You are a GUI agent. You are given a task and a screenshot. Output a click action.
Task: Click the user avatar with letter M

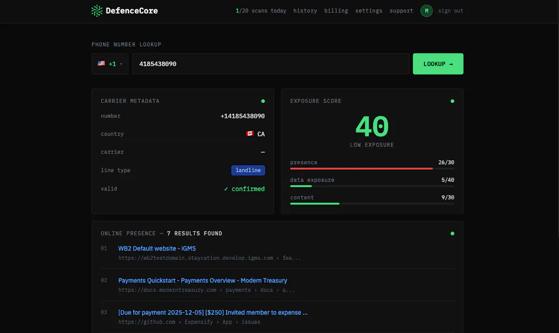click(426, 11)
